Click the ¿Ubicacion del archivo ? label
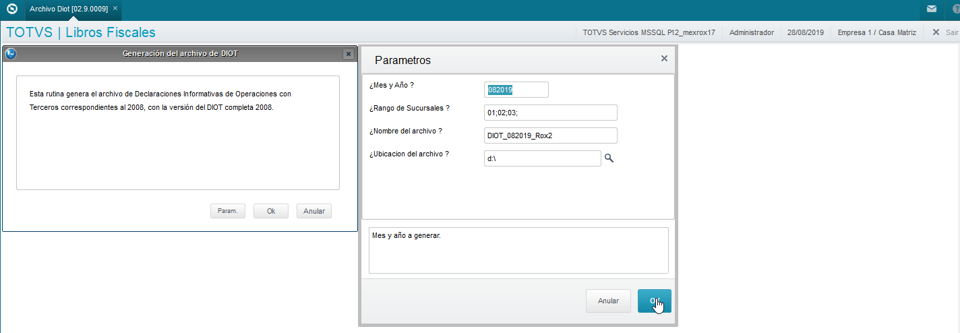 409,154
